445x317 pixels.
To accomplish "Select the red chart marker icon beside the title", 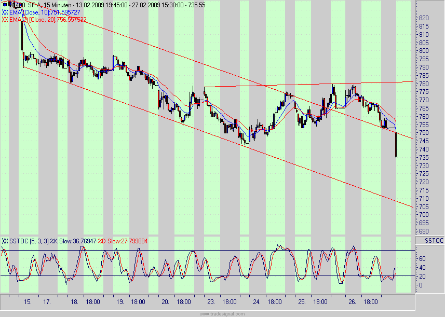I will [x=10, y=4].
